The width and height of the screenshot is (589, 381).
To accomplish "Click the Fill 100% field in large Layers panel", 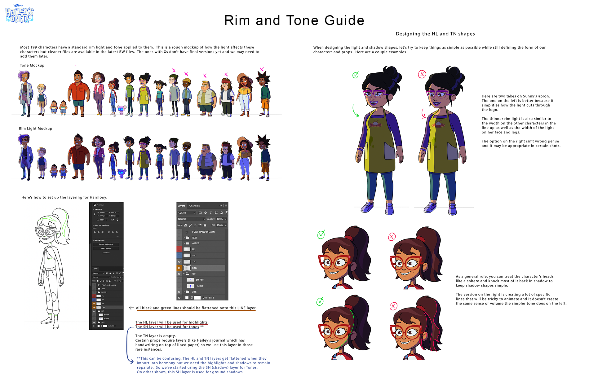I will pos(220,225).
